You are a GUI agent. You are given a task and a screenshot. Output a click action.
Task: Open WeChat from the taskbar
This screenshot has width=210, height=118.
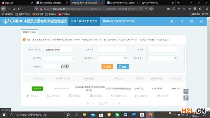tap(117, 115)
